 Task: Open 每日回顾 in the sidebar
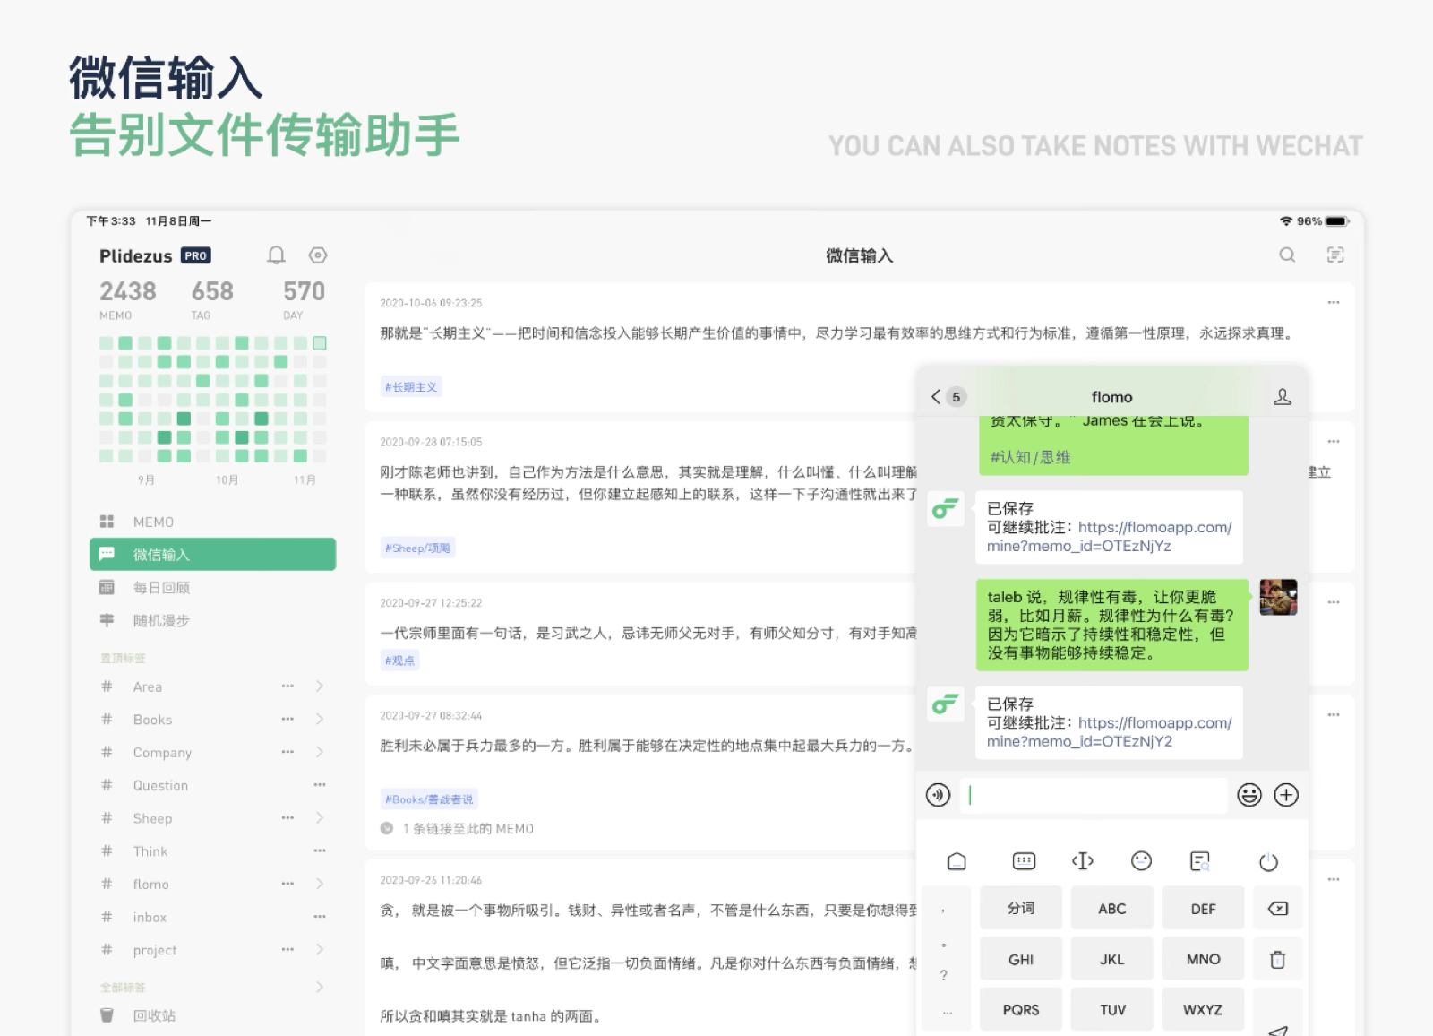161,588
